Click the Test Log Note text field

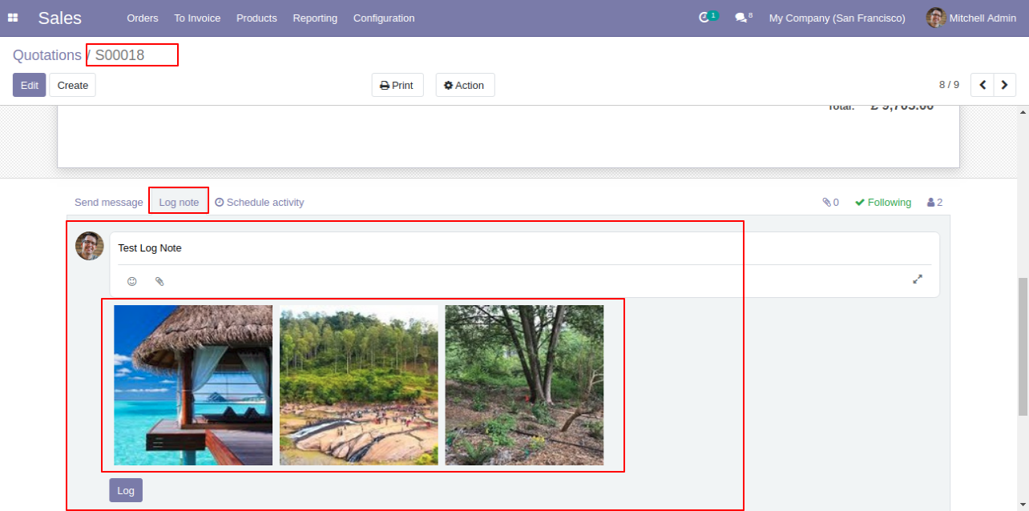click(525, 248)
